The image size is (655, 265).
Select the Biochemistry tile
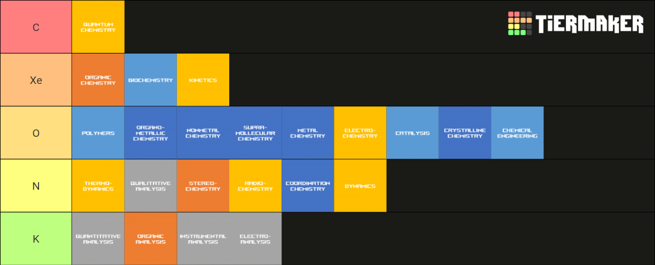tap(151, 80)
